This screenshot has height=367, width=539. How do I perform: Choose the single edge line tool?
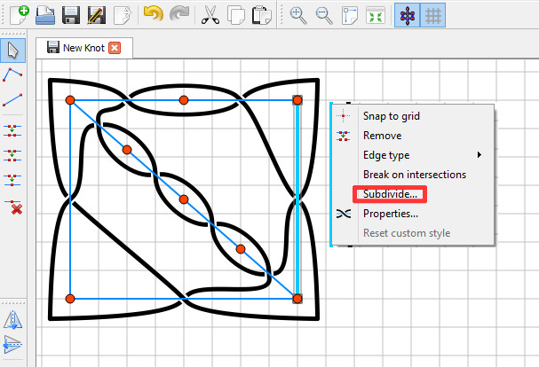(12, 99)
